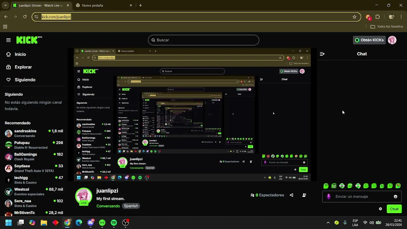Close the Nueva pestaña tab

pyautogui.click(x=131, y=5)
